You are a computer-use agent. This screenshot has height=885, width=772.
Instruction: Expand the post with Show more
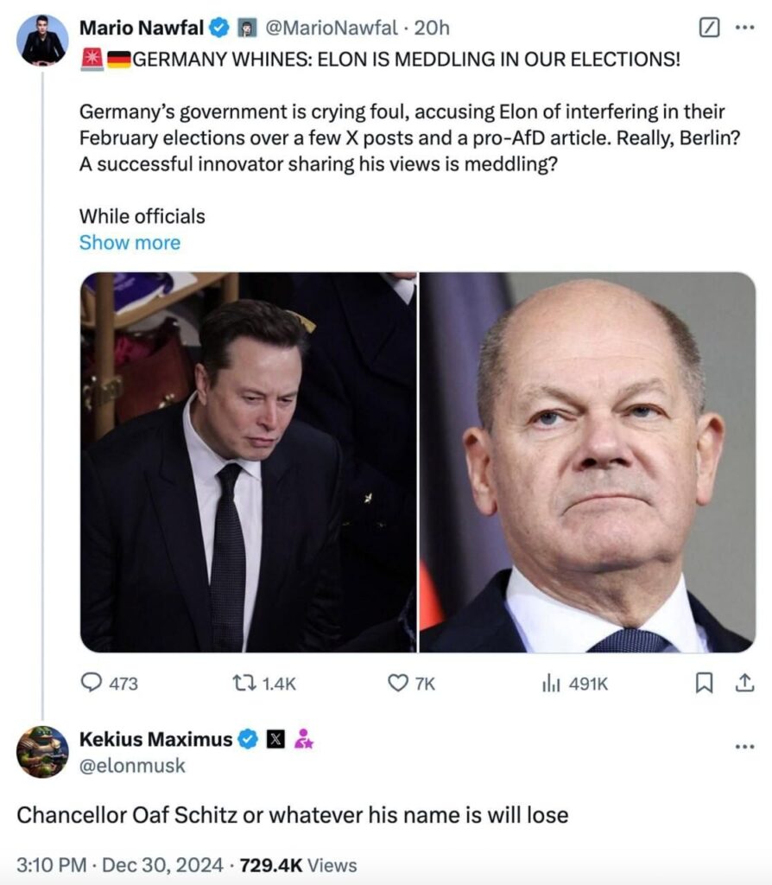pos(130,242)
